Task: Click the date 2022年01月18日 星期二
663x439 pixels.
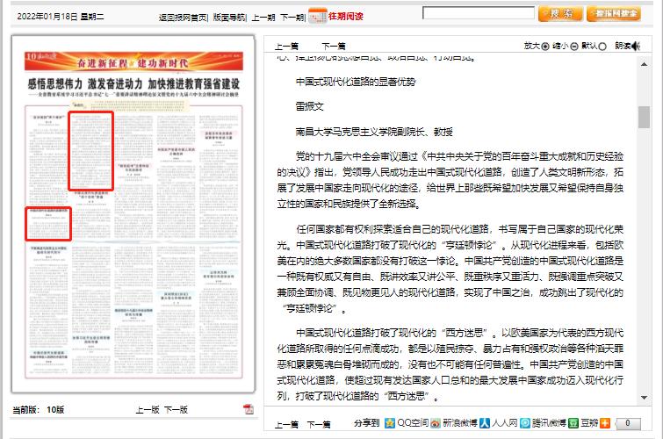Action: click(60, 17)
